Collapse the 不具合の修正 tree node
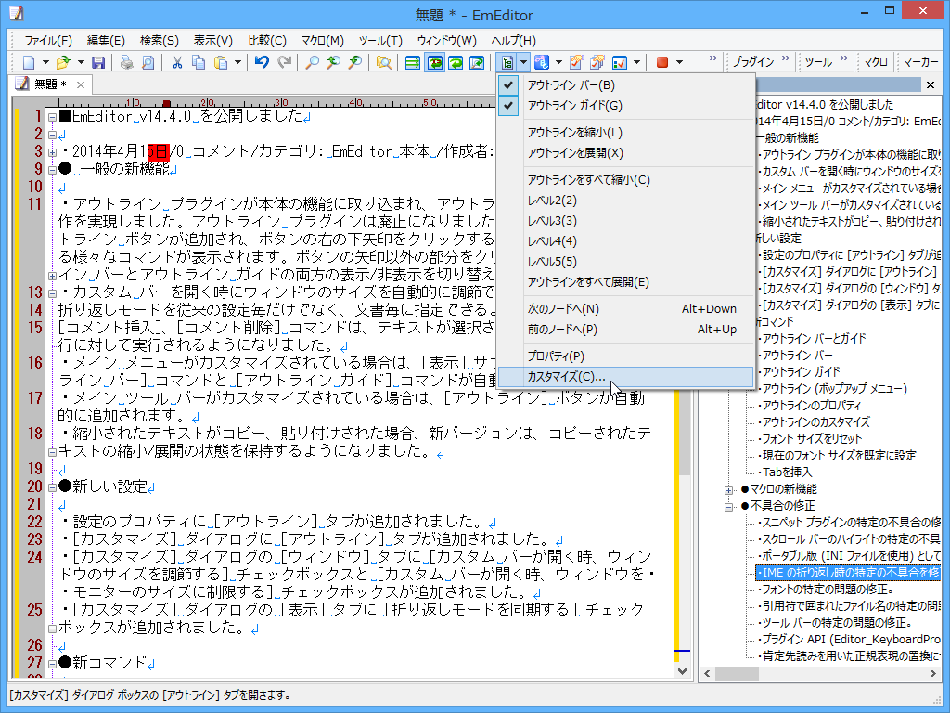Viewport: 950px width, 713px height. tap(729, 506)
